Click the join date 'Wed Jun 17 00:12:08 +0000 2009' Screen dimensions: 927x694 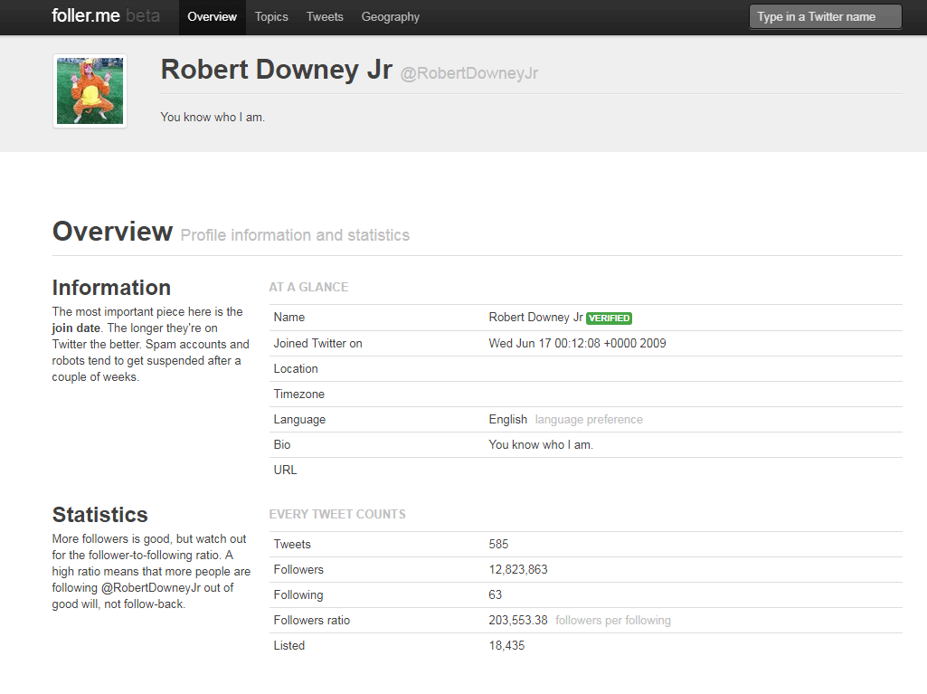pos(577,343)
